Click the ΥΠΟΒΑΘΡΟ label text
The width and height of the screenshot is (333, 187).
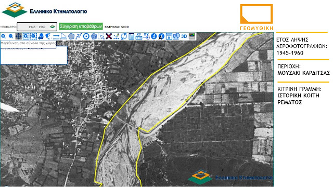[x=8, y=27]
